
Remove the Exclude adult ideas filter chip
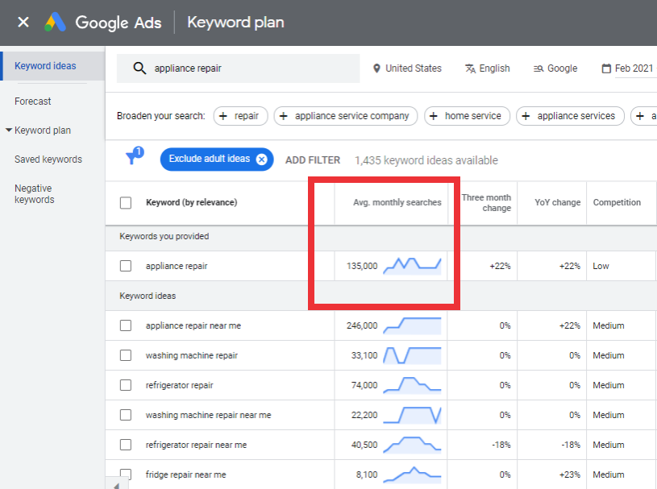coord(261,160)
